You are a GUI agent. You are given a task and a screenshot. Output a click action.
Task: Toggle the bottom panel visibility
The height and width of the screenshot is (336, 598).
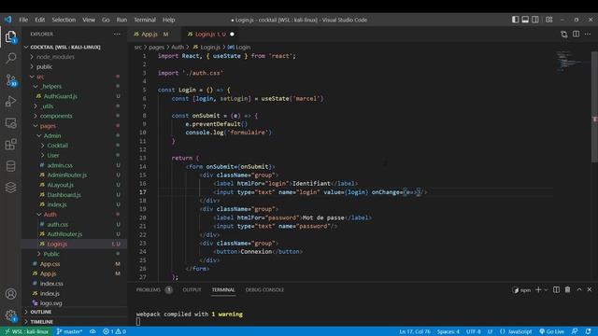coord(525,20)
